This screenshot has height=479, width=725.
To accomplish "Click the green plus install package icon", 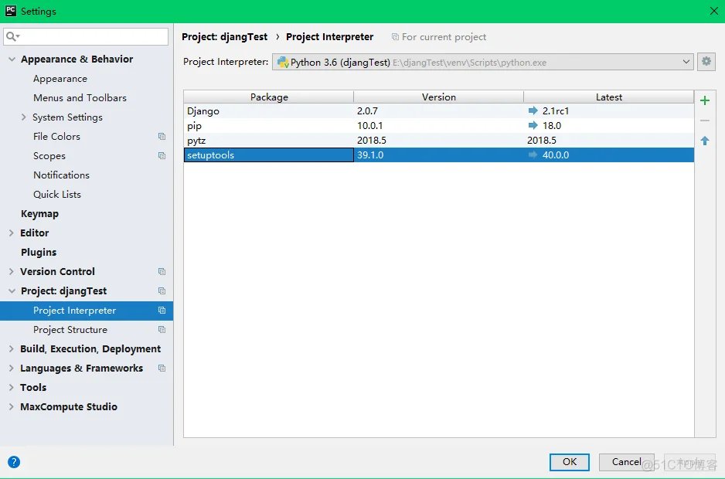I will (x=705, y=100).
